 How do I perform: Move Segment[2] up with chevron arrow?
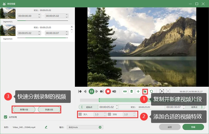point(72,30)
